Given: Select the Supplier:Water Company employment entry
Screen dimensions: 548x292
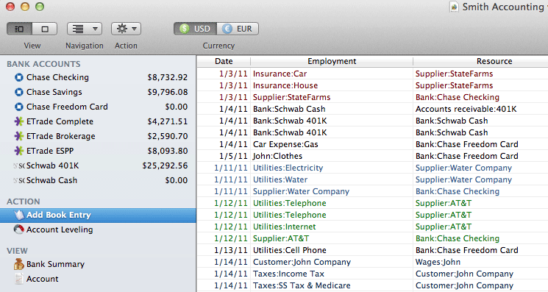Looking at the screenshot, I should pyautogui.click(x=301, y=191).
